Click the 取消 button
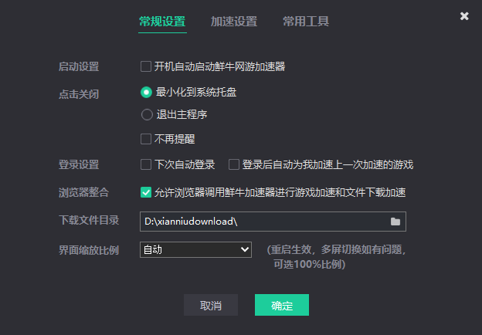The image size is (482, 335). tap(211, 305)
